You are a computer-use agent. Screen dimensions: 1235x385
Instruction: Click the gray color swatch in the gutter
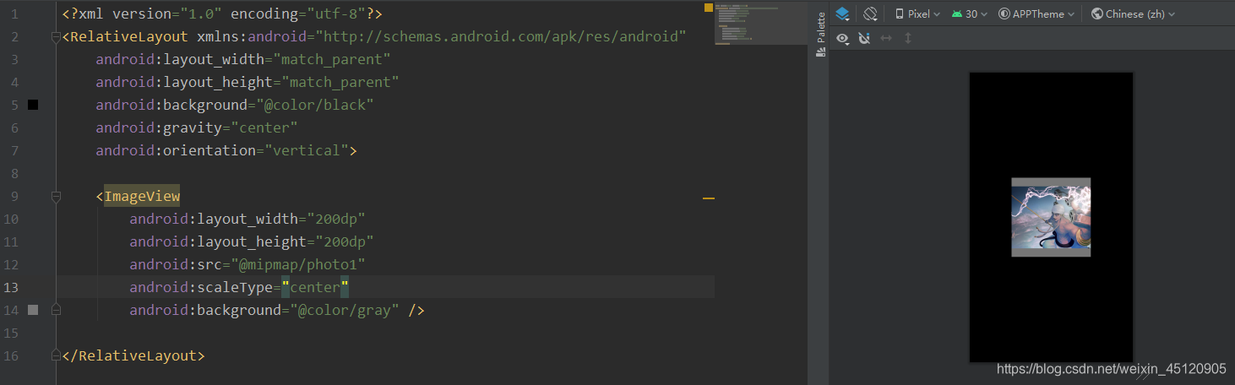(33, 310)
